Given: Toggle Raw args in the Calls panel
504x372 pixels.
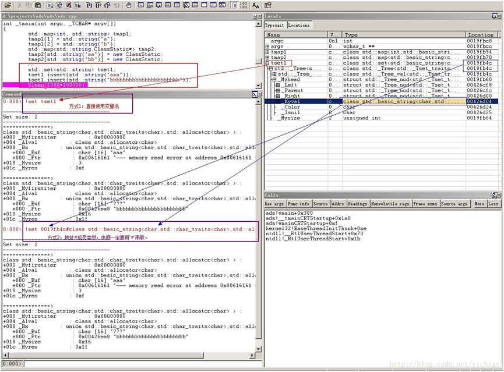Looking at the screenshot, I should click(275, 204).
